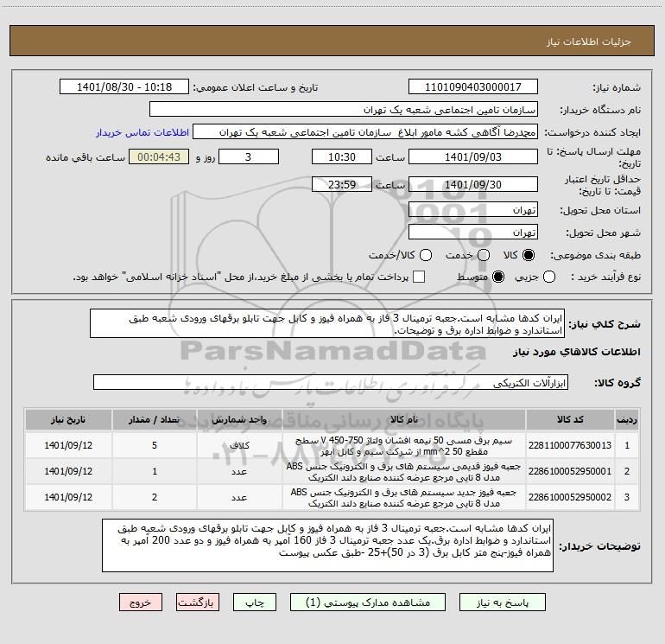Viewport: 665px width, 644px height.
Task: Click the request creator name field
Action: pos(365,131)
